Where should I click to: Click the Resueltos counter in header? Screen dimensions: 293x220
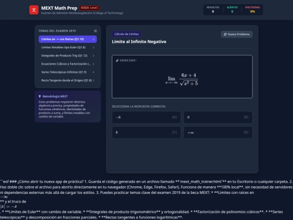point(213,10)
